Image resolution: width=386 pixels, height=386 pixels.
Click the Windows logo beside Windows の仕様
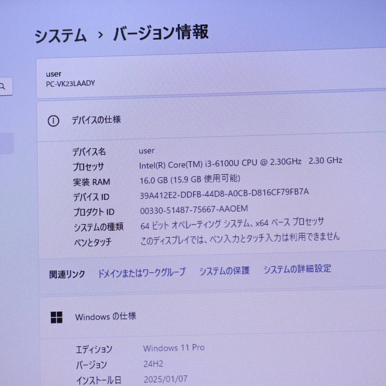pyautogui.click(x=57, y=317)
